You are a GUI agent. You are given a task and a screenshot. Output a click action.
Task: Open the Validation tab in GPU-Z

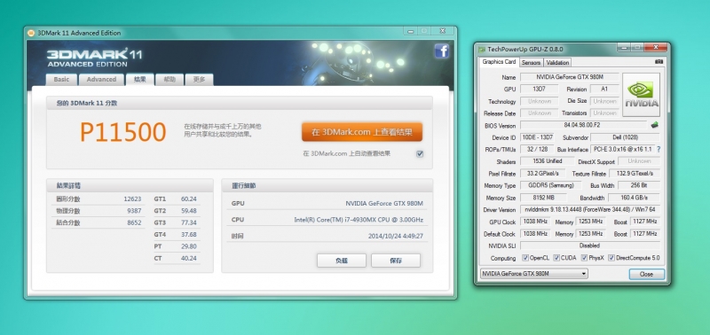coord(557,62)
